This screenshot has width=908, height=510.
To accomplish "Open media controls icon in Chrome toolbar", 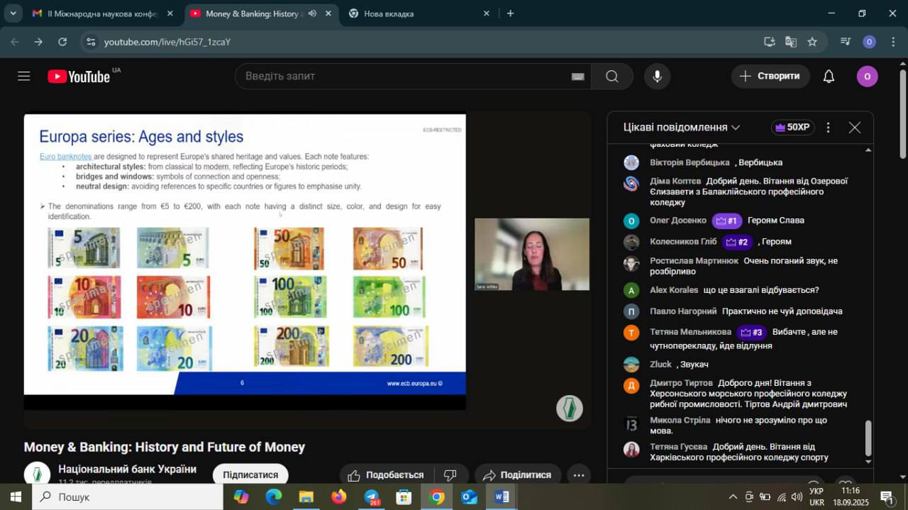I will [845, 42].
